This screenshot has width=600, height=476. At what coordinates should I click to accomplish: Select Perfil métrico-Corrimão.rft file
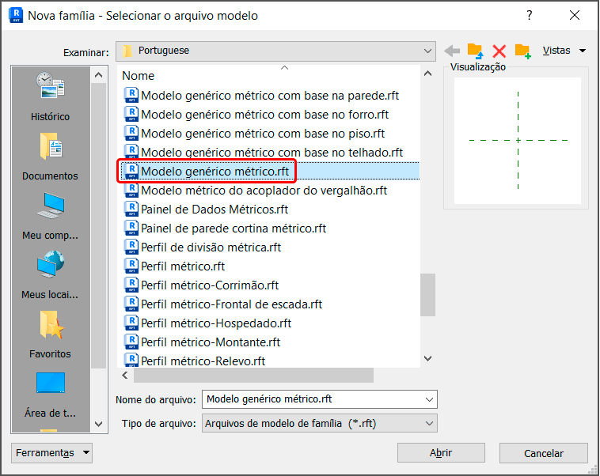209,285
